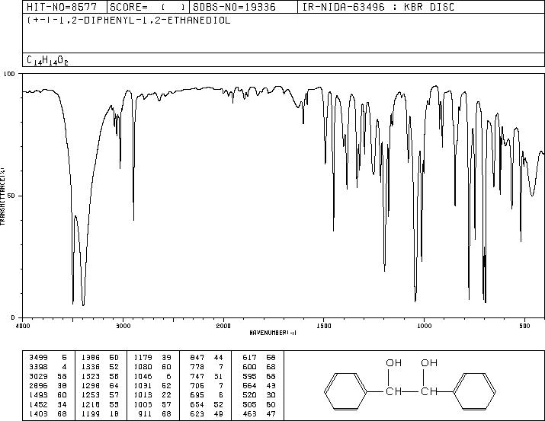
Task: Click the left CH carbon in the structure
Action: [x=394, y=391]
